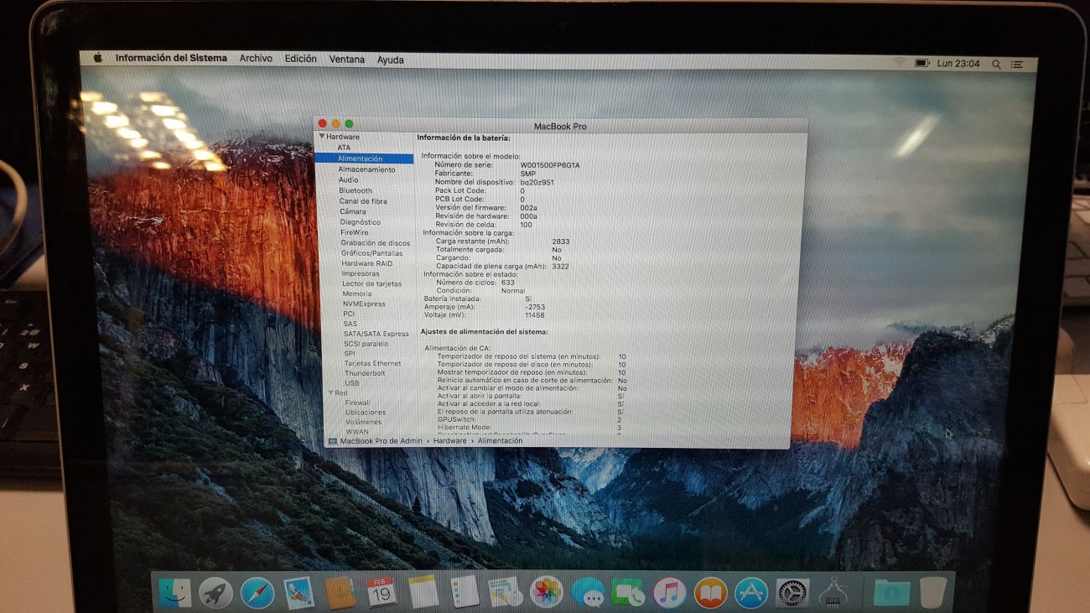The width and height of the screenshot is (1090, 613).
Task: Open the Ayuda menu
Action: (x=390, y=60)
